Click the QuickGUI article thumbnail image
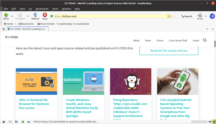Screen dimensions: 216x124 (83, 81)
